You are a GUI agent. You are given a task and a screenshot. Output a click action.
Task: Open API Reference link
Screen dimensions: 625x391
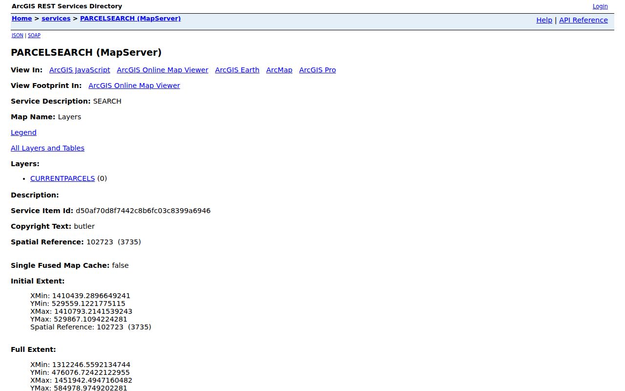point(583,20)
